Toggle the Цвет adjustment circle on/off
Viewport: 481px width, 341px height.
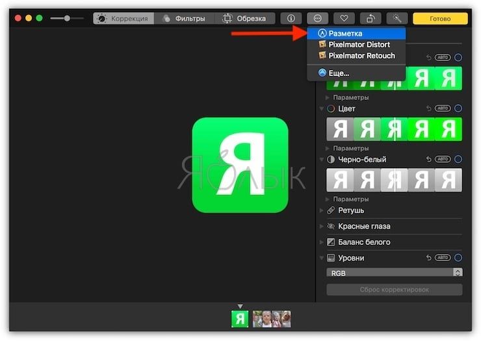click(x=458, y=108)
